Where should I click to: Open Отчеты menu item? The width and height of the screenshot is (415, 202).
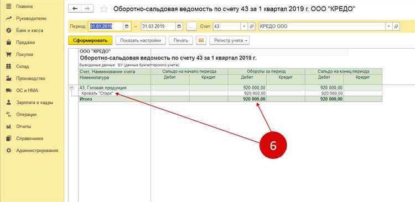tap(24, 126)
